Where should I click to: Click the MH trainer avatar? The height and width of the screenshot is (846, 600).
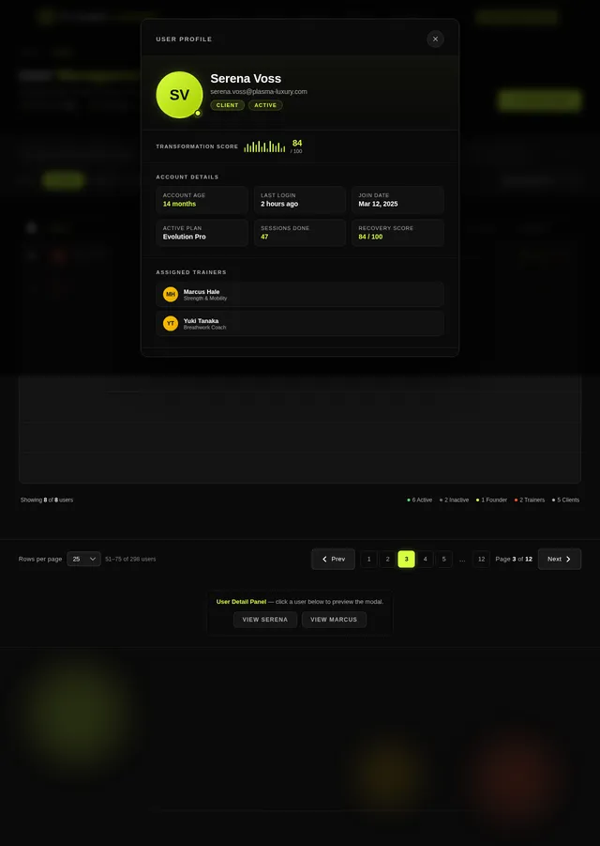coord(171,294)
